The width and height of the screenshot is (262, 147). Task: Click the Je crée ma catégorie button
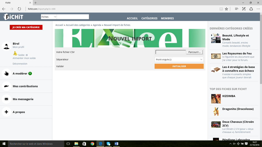[26, 27]
